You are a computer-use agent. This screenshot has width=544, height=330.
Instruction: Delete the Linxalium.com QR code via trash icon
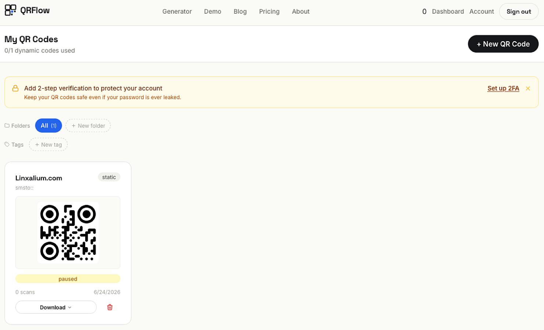click(x=109, y=307)
